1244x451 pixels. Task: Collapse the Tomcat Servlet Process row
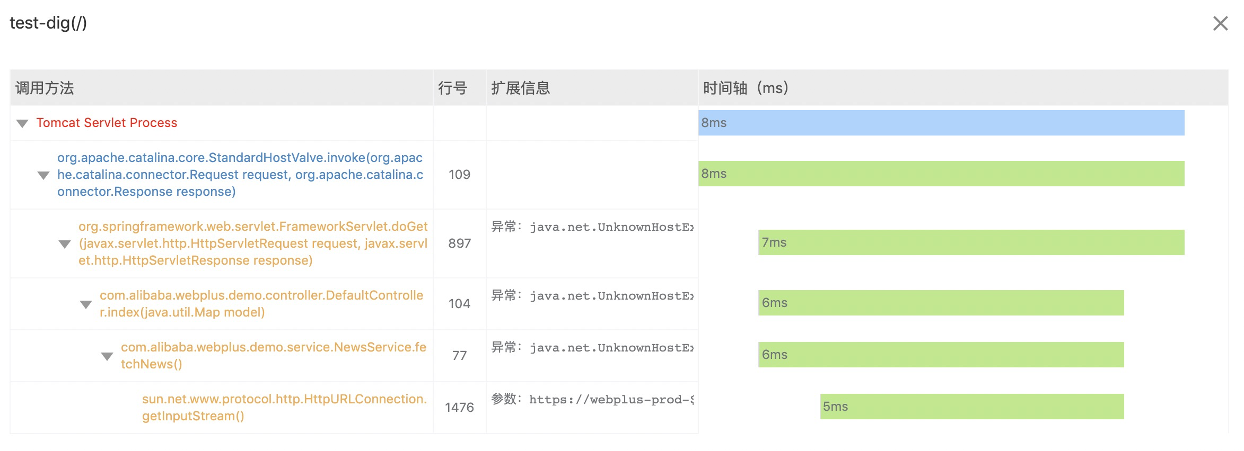[22, 123]
